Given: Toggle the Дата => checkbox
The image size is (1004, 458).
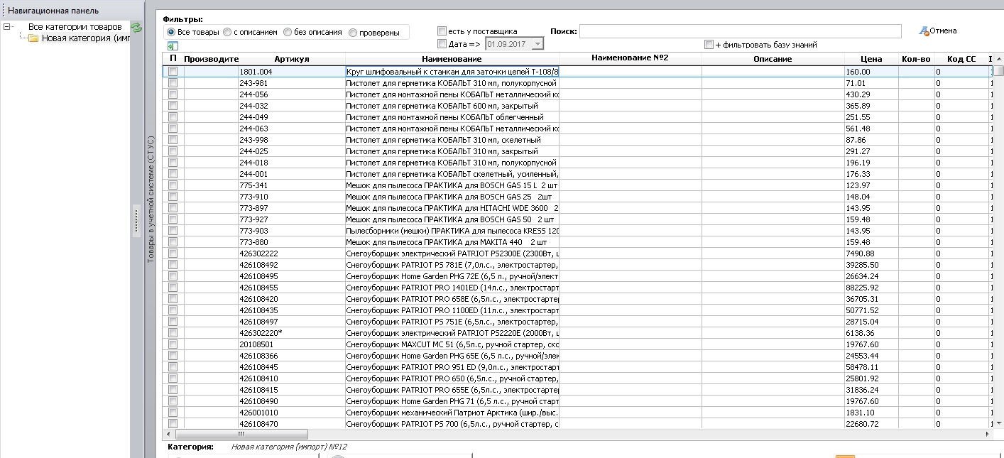Looking at the screenshot, I should point(442,44).
